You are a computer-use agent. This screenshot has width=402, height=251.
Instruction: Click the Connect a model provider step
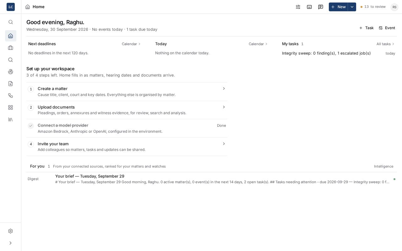tap(127, 128)
